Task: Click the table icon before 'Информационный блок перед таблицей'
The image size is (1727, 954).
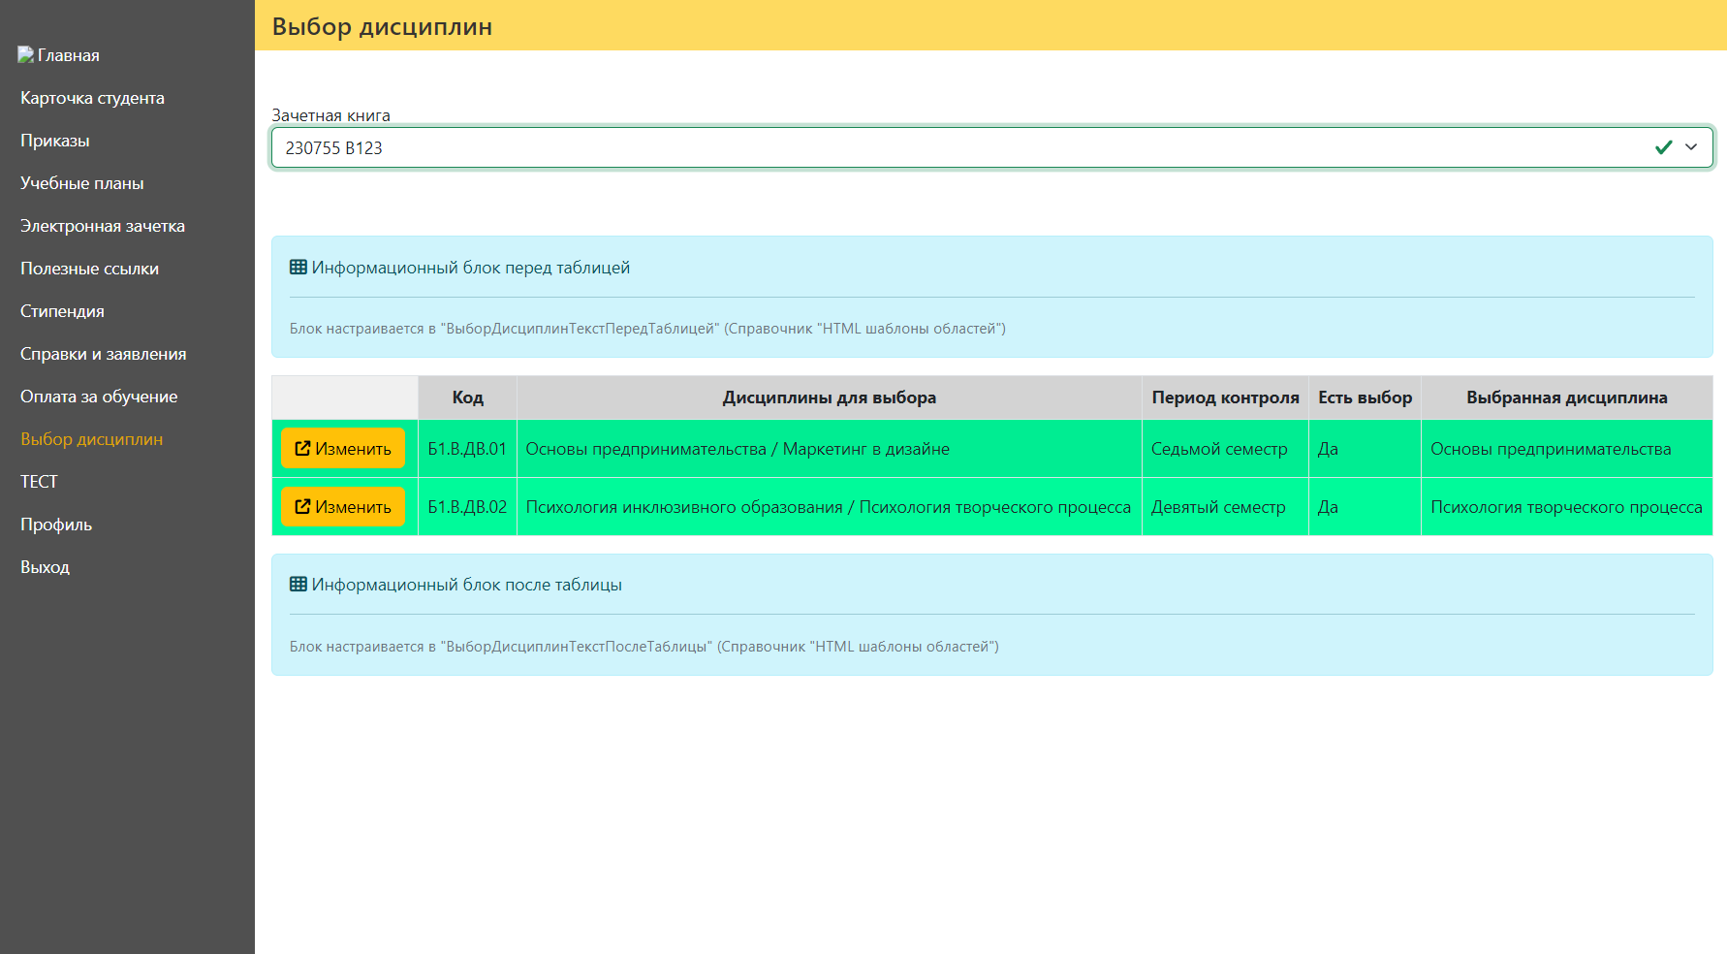Action: (298, 268)
